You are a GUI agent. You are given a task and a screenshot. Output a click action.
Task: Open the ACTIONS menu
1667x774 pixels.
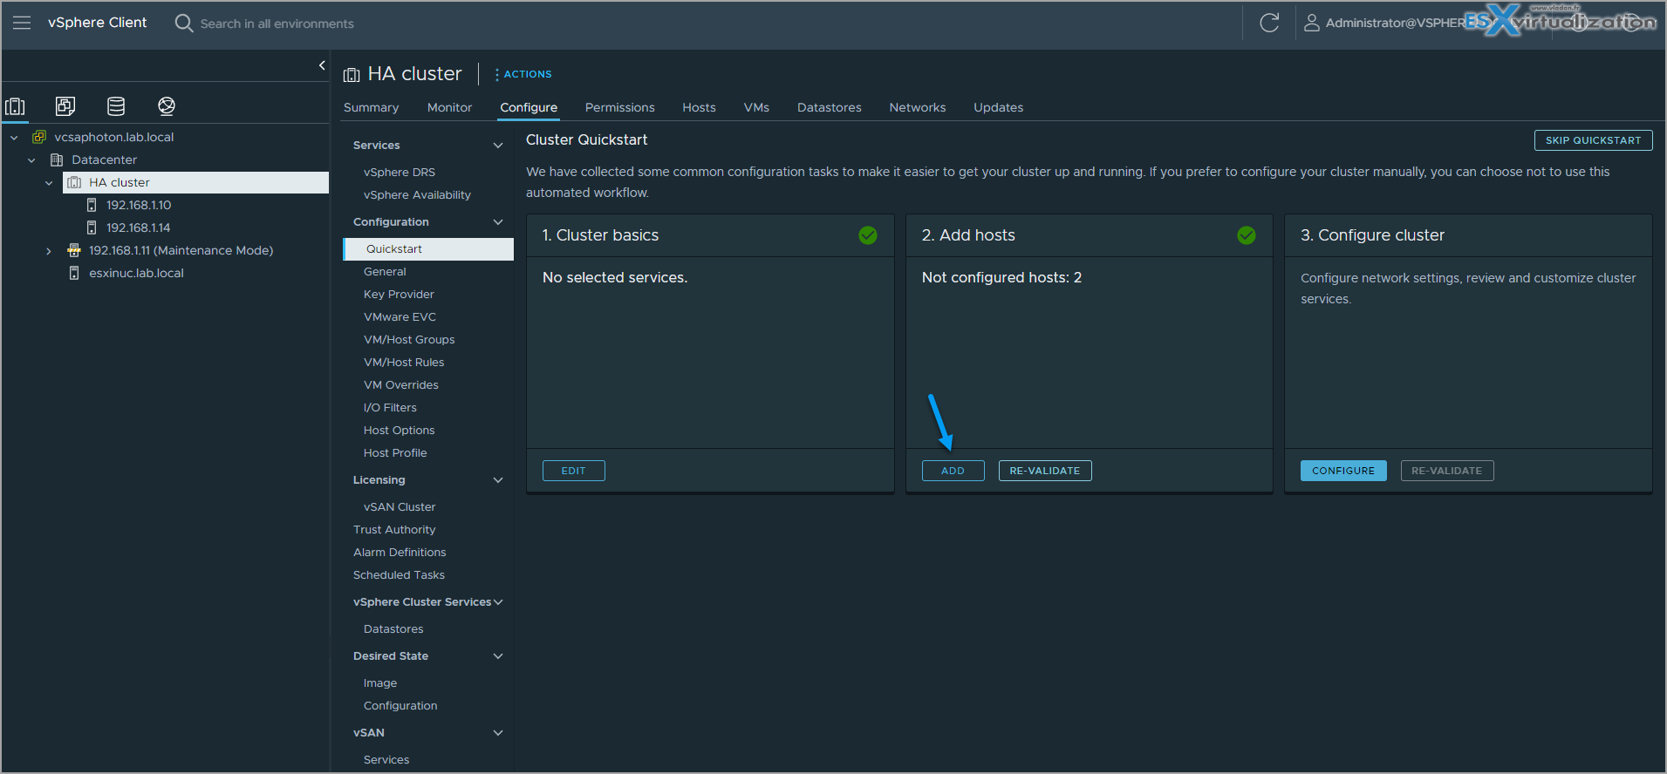pos(523,74)
